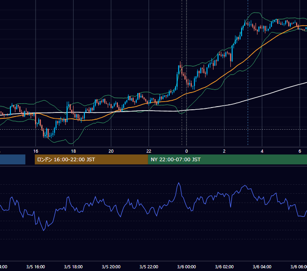Click the white dotted horizontal price line

(x=153, y=130)
